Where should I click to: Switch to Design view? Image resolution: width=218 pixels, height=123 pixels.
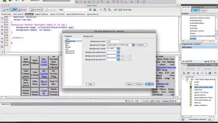click(x=22, y=10)
